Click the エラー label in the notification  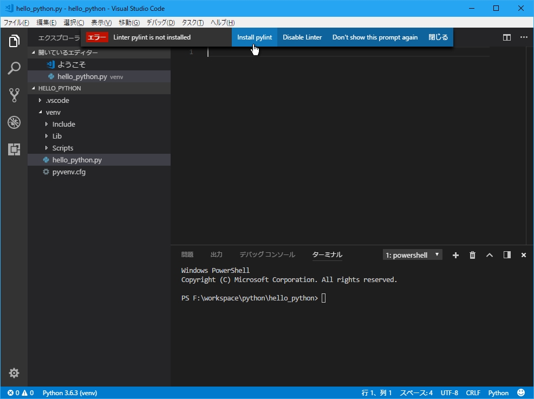(x=97, y=37)
